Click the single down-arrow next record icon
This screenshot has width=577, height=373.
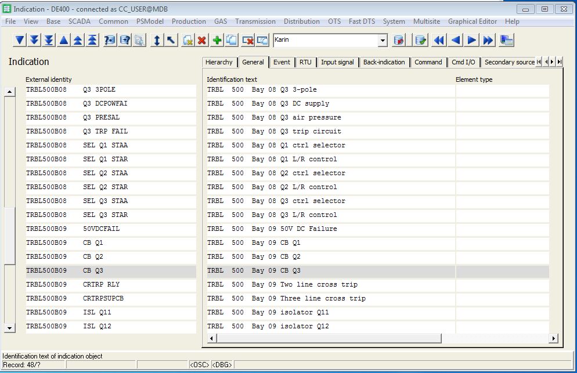click(20, 39)
